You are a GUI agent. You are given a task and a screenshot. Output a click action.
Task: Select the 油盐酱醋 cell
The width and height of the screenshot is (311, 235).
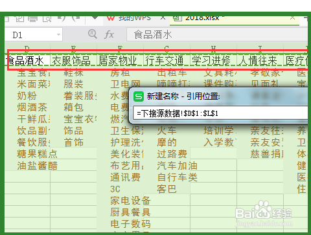pos(27,166)
